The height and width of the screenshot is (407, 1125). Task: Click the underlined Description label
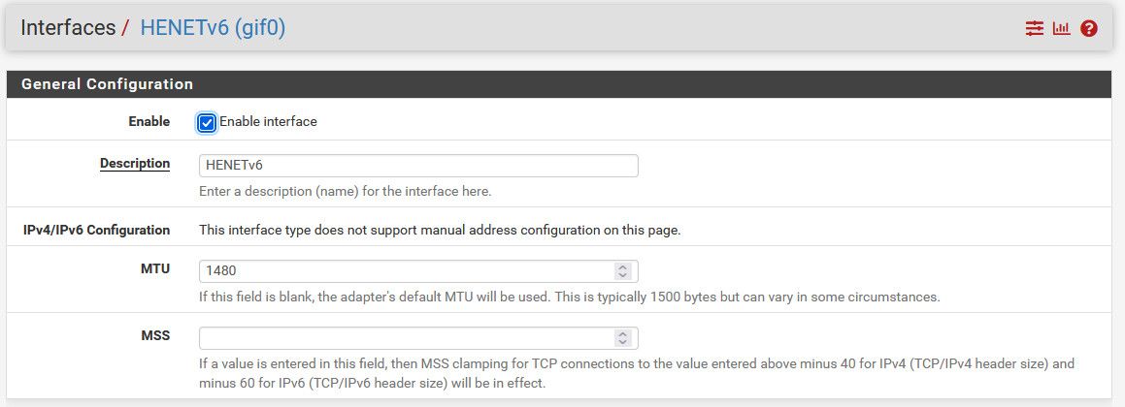[135, 164]
